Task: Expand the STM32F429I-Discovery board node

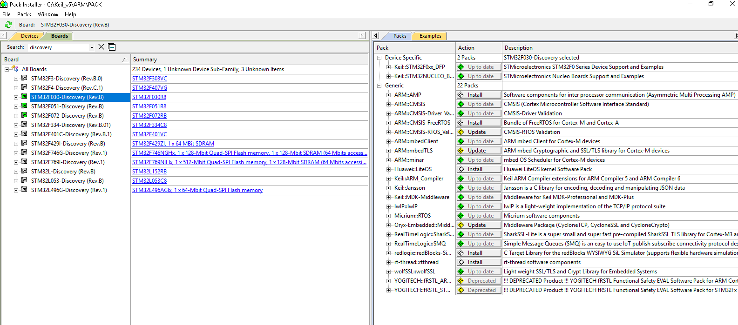Action: (16, 144)
